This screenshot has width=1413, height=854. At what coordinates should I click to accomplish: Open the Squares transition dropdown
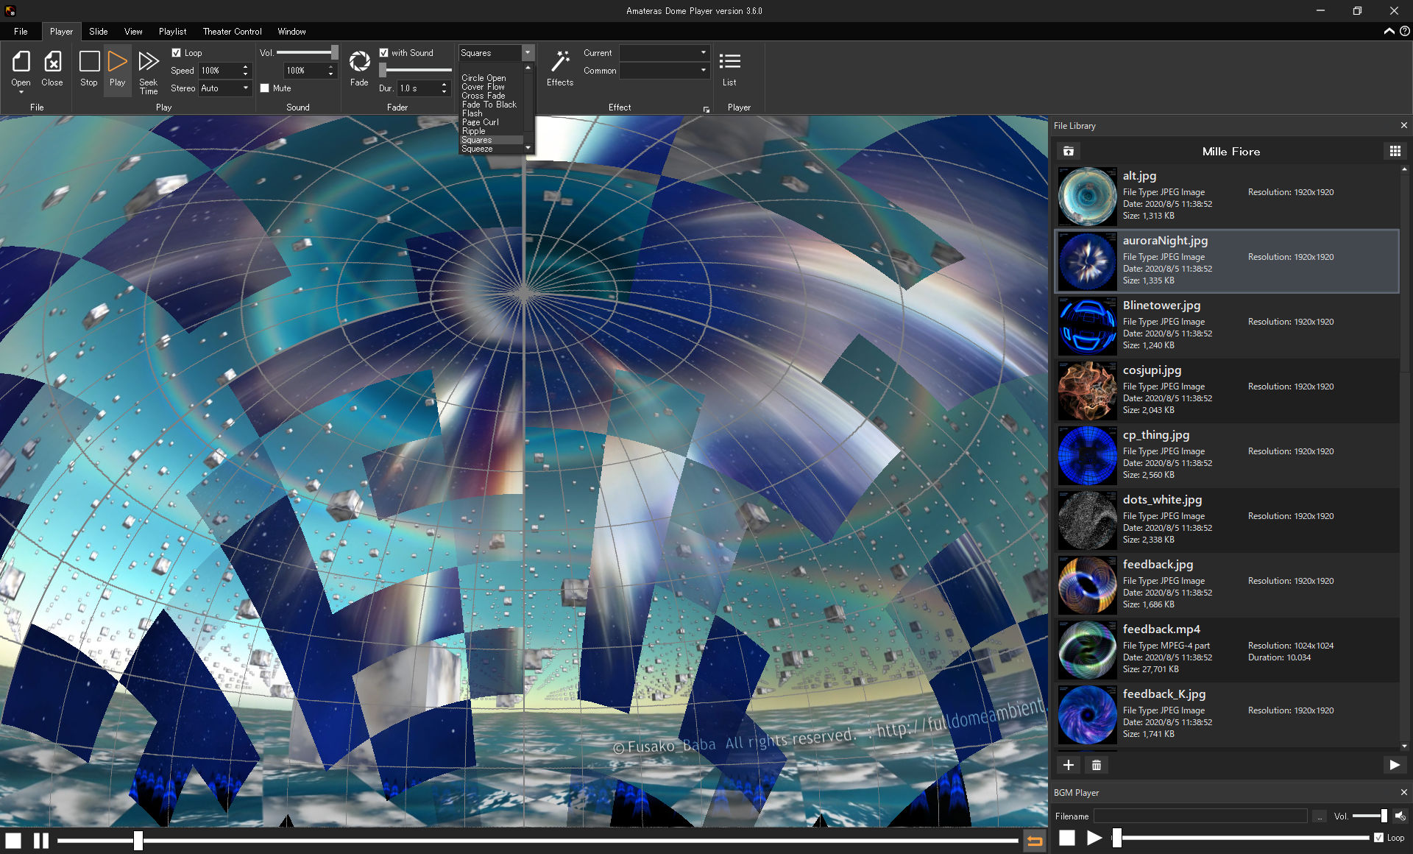point(527,53)
